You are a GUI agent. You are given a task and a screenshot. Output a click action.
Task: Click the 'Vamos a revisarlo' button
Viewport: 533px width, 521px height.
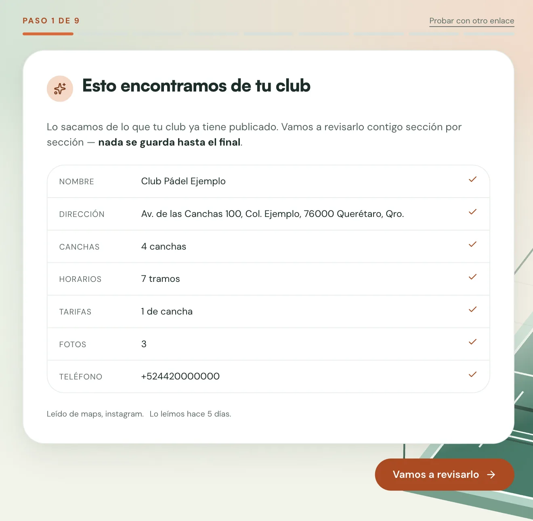click(445, 475)
